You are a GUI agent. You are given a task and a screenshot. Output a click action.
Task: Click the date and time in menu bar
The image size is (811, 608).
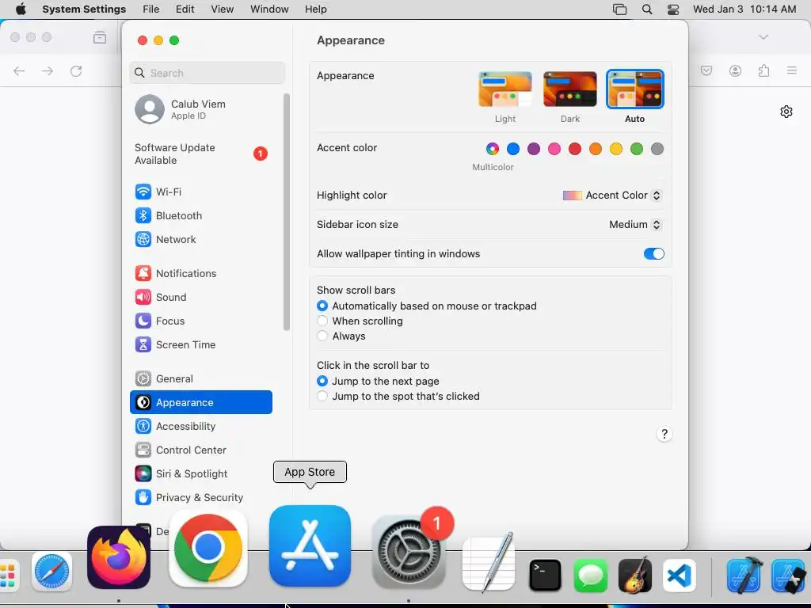point(744,9)
